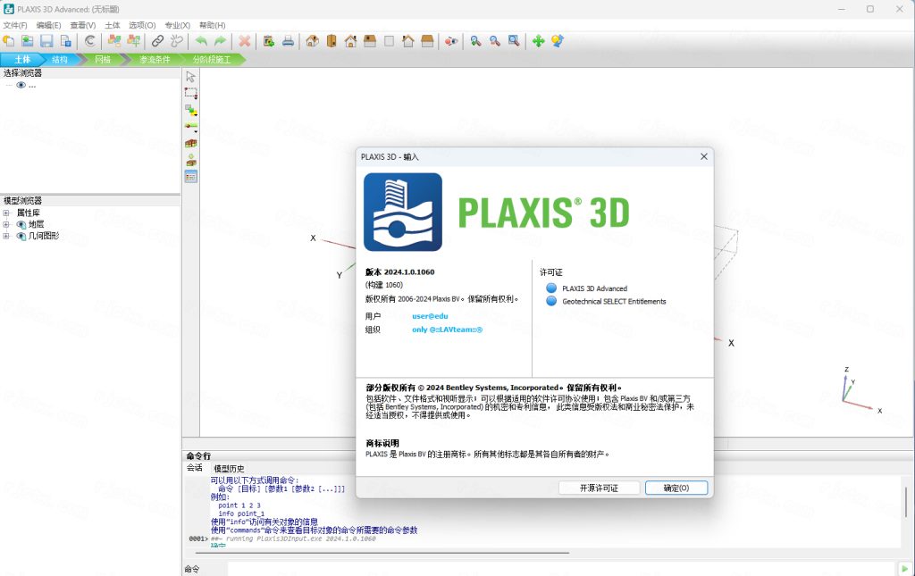This screenshot has height=576, width=915.
Task: Click the clipboard export icon beside Print
Action: pyautogui.click(x=268, y=41)
